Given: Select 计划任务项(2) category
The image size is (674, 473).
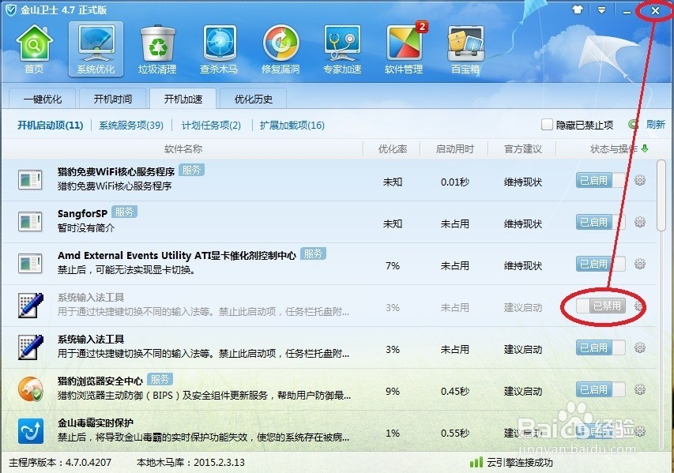Looking at the screenshot, I should tap(211, 125).
